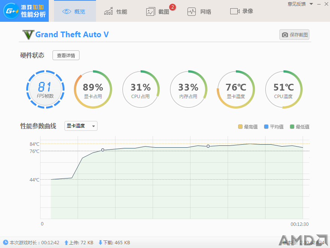Minimize the performance analysis window
The height and width of the screenshot is (248, 330).
coord(319,4)
